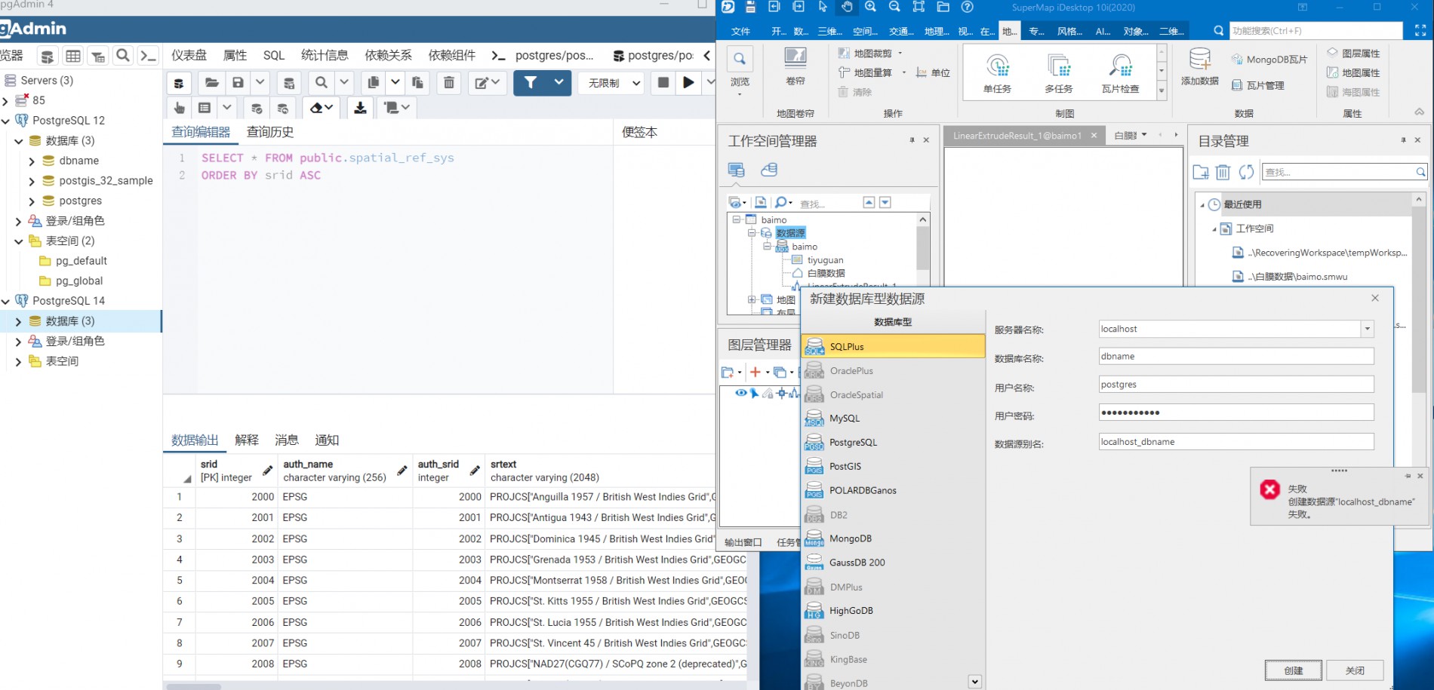Expand 数据库 (3) under PostgreSQL 14
Image resolution: width=1434 pixels, height=690 pixels.
pyautogui.click(x=19, y=321)
